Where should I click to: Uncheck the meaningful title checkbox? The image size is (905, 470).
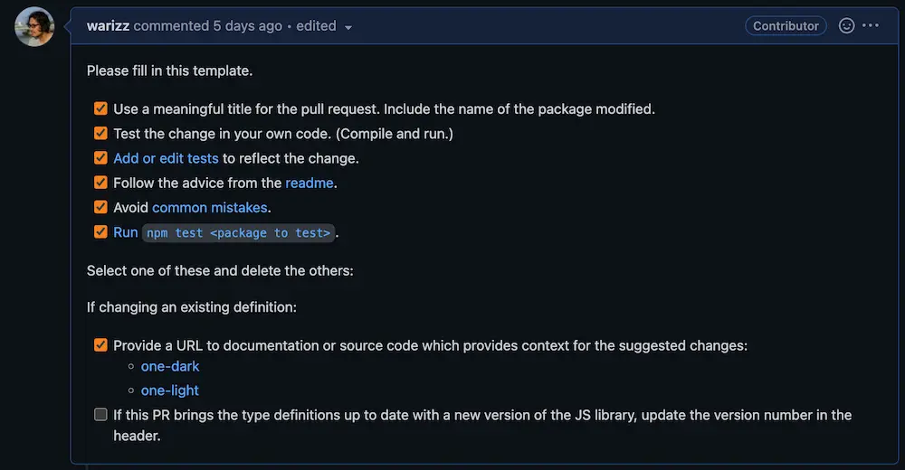[100, 108]
